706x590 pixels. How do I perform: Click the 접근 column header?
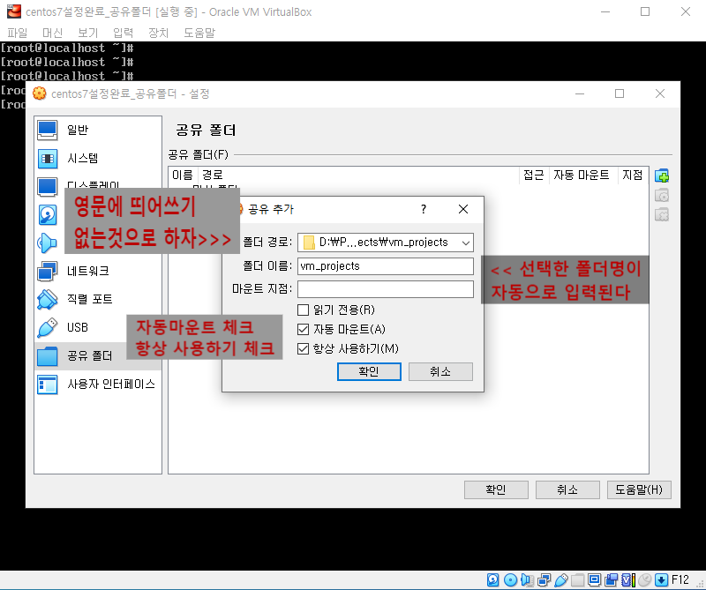click(x=534, y=175)
